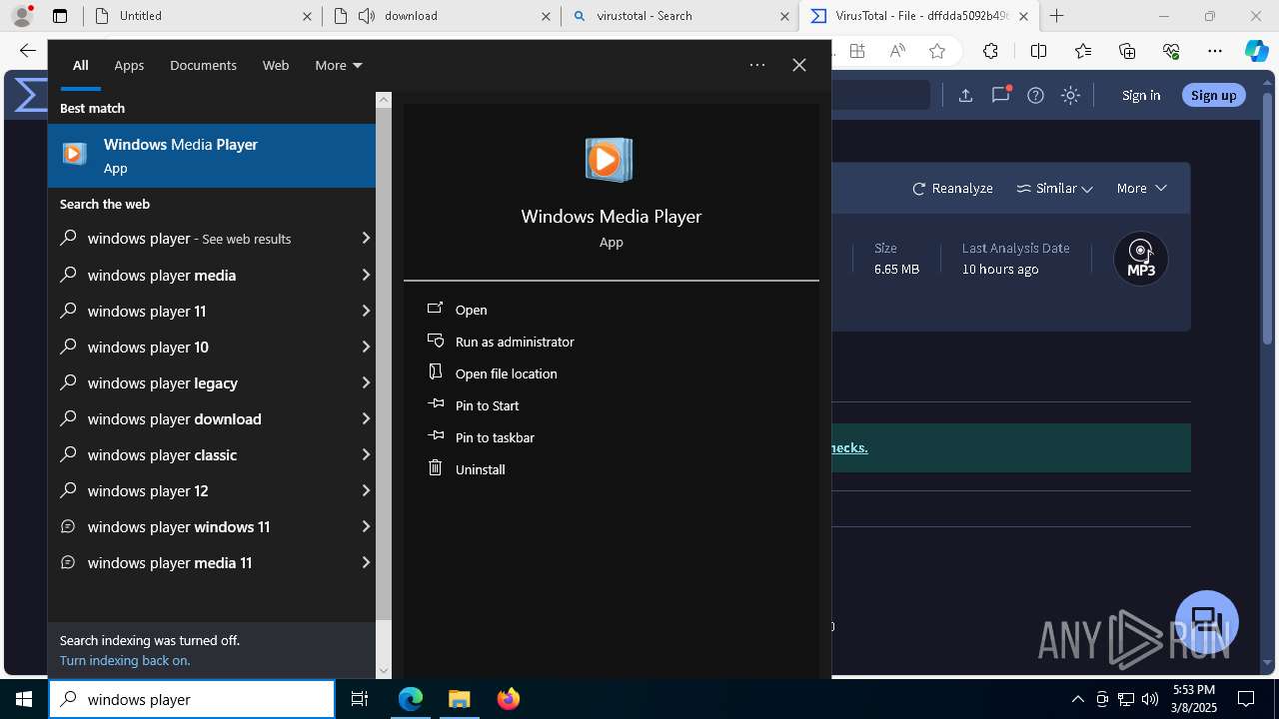This screenshot has width=1279, height=719.
Task: Switch to Web search filter tab
Action: pos(276,65)
